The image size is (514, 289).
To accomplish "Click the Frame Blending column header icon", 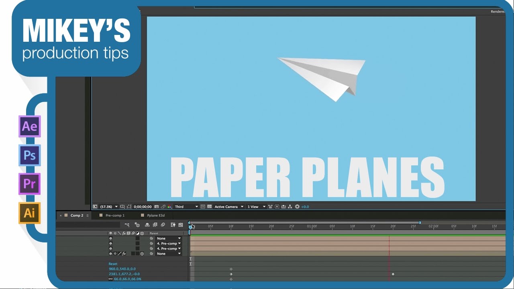I will point(128,233).
